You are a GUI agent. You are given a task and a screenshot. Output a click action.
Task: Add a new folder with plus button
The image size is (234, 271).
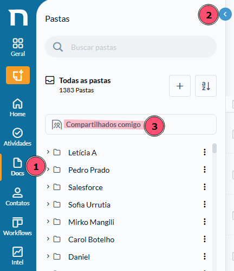tap(180, 86)
